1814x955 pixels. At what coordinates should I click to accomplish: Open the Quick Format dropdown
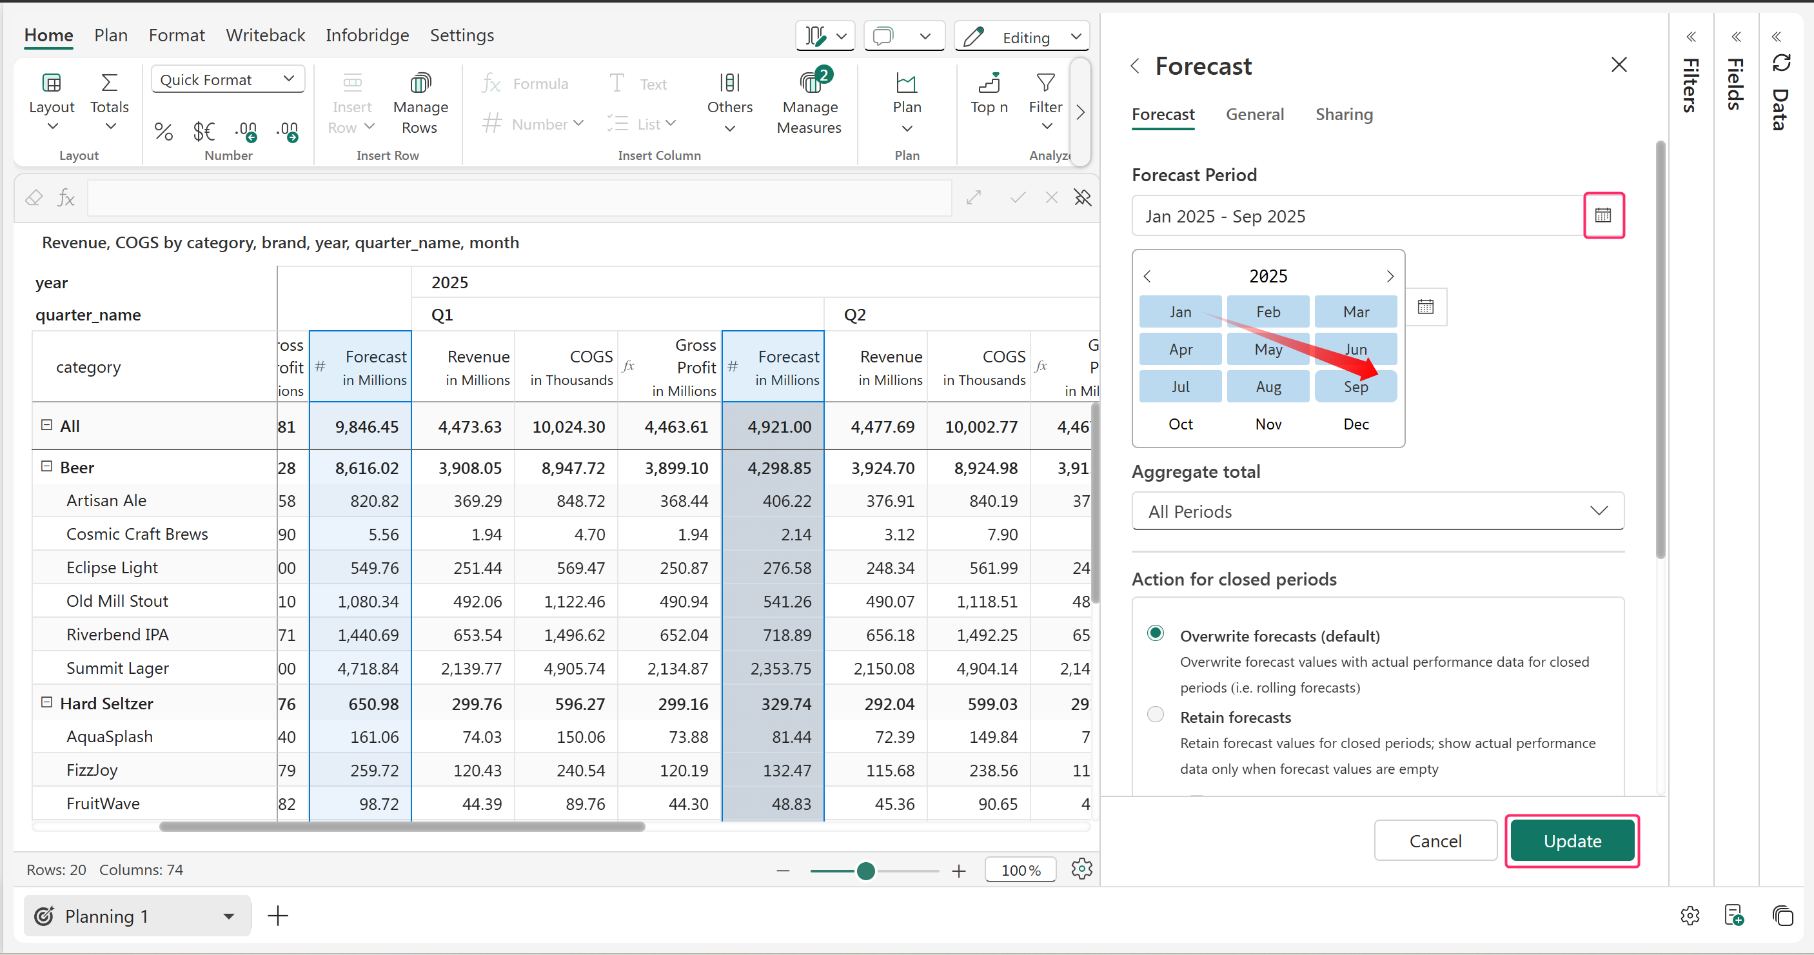[228, 79]
